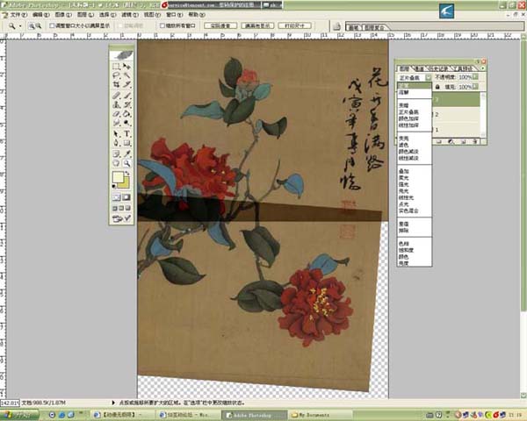Viewport: 527px width, 421px height.
Task: Select the Lasso tool
Action: 116,75
